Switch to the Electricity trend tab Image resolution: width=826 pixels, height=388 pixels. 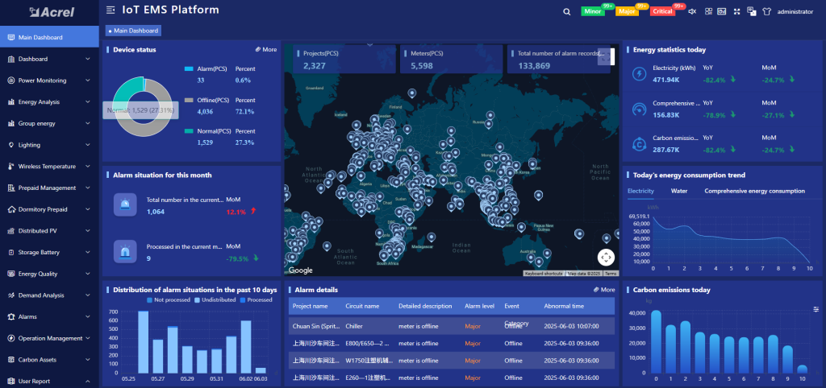click(x=640, y=191)
